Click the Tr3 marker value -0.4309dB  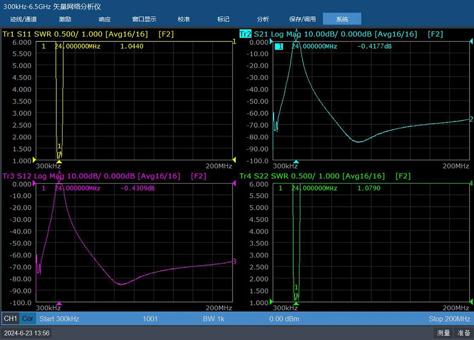point(138,188)
